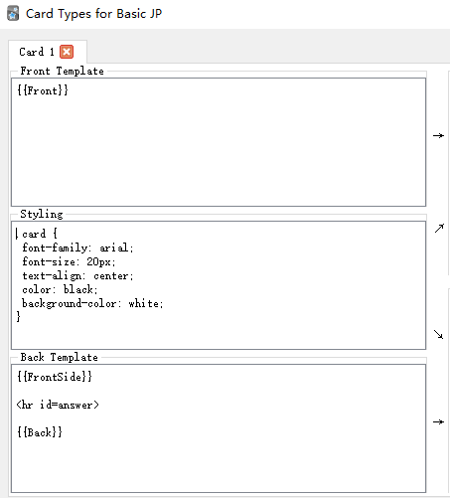Click the right arrow next to Back Template
The width and height of the screenshot is (450, 498).
tap(438, 421)
